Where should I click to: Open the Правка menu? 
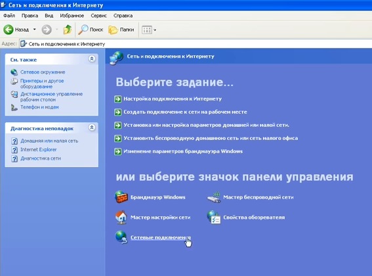[x=30, y=16]
